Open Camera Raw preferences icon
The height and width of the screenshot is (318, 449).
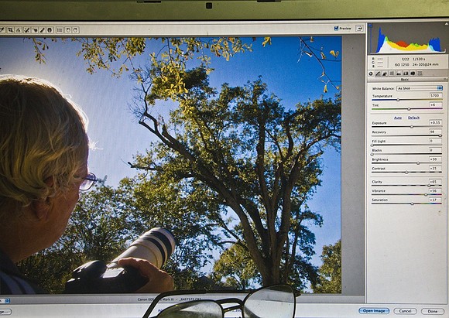tap(60, 29)
